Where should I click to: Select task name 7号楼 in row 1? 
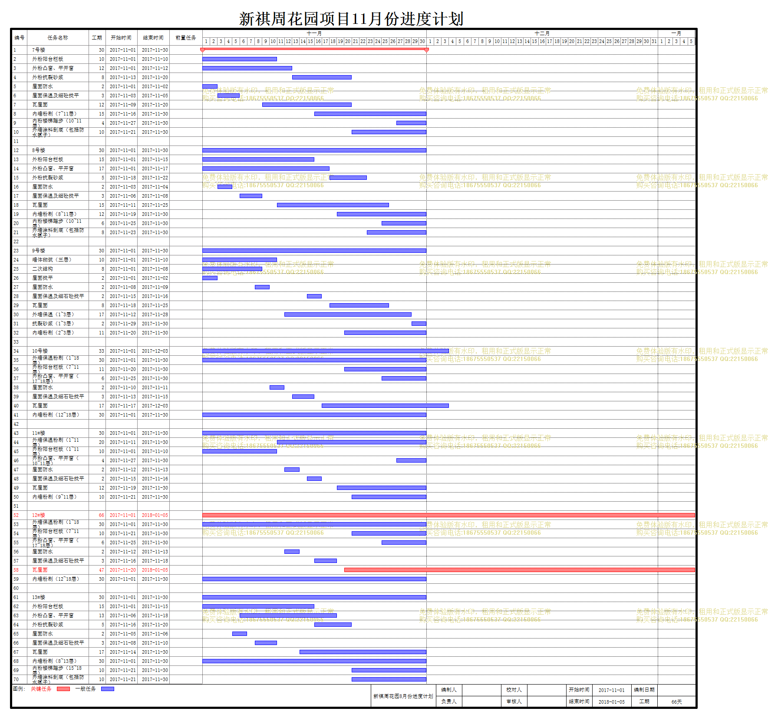[x=39, y=50]
